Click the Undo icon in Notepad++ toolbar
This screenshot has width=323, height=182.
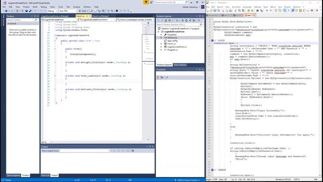[x=248, y=11]
